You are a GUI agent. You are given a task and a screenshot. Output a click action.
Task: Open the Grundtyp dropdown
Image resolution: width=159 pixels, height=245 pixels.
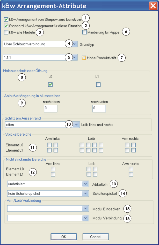pyautogui.click(x=75, y=44)
